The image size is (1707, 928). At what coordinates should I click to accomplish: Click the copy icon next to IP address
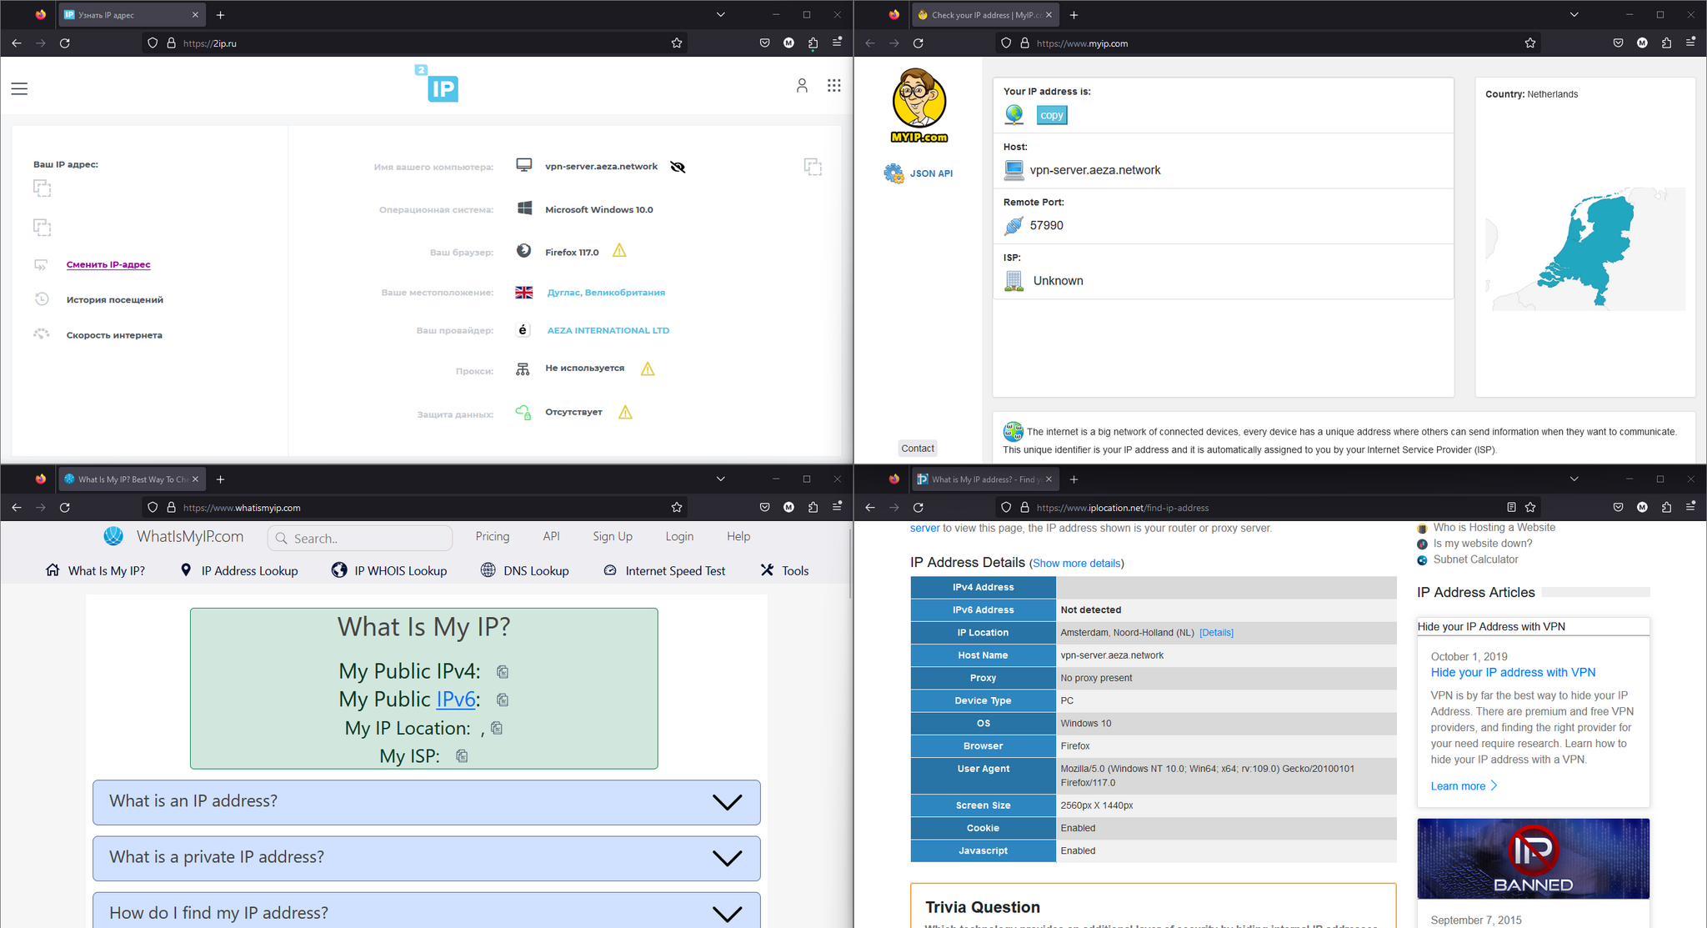pos(1052,113)
